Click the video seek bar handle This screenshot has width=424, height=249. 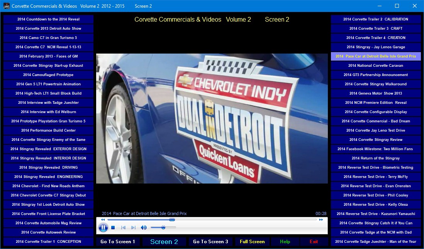[172, 220]
